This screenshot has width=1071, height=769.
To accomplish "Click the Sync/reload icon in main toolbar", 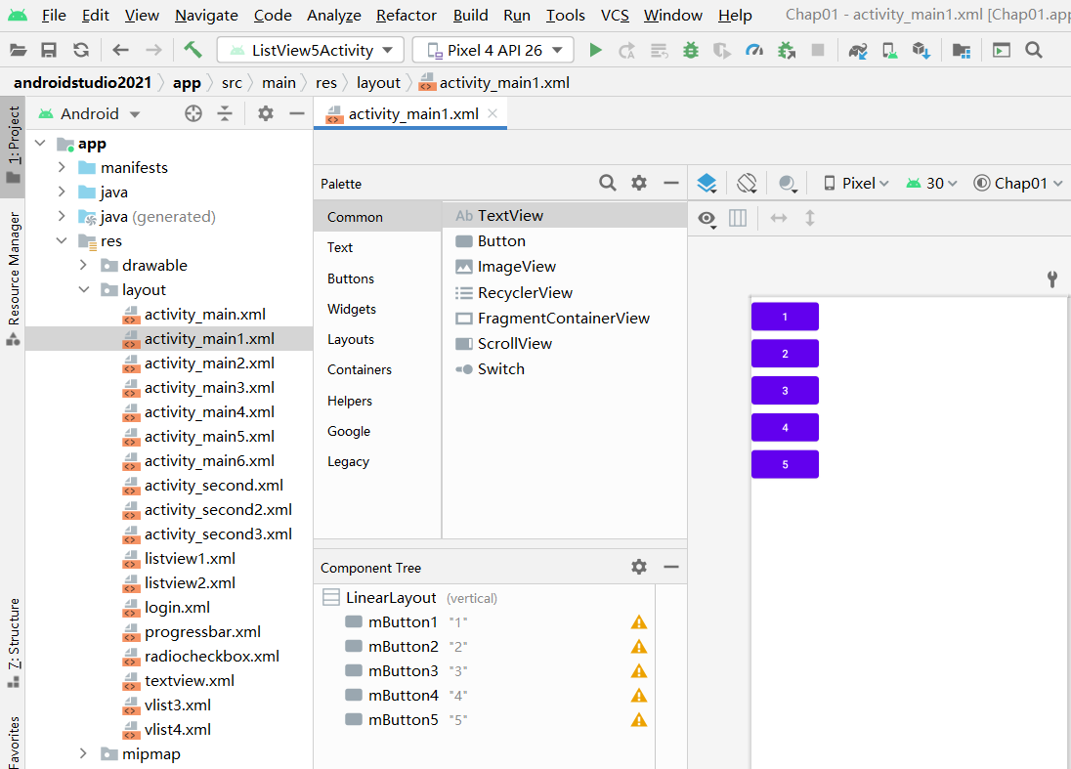I will point(81,50).
